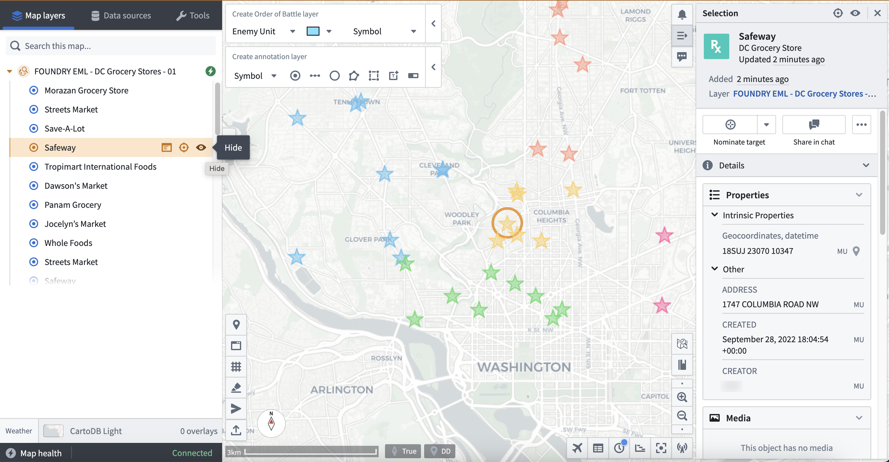The height and width of the screenshot is (462, 889).
Task: Select the Map layers tab
Action: [x=38, y=15]
